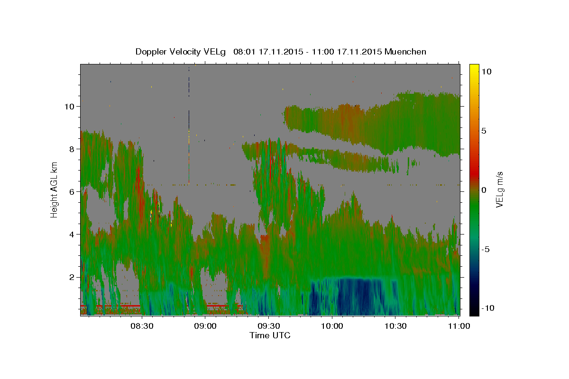The height and width of the screenshot is (379, 569).
Task: Click the colorbar value -5 label
Action: point(486,249)
